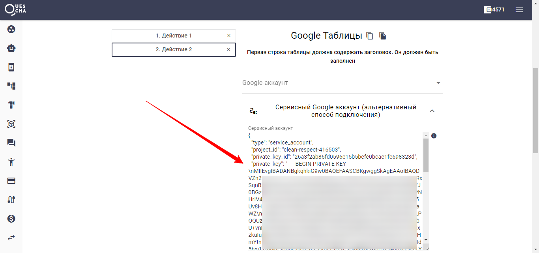Select the 2. Действие 2 tab

(174, 50)
